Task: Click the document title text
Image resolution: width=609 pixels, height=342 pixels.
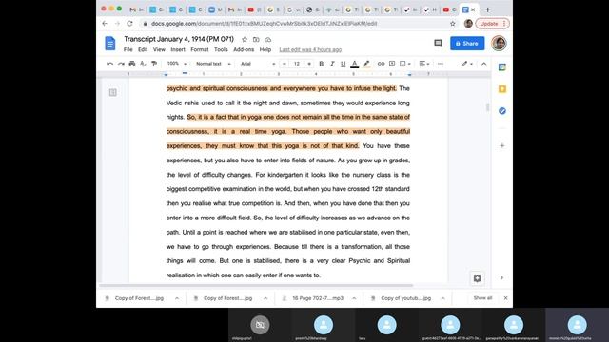Action: [179, 39]
